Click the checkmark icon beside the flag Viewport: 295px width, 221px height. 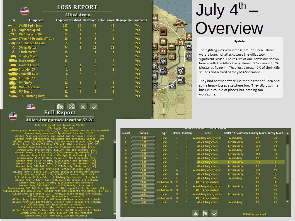(215, 214)
